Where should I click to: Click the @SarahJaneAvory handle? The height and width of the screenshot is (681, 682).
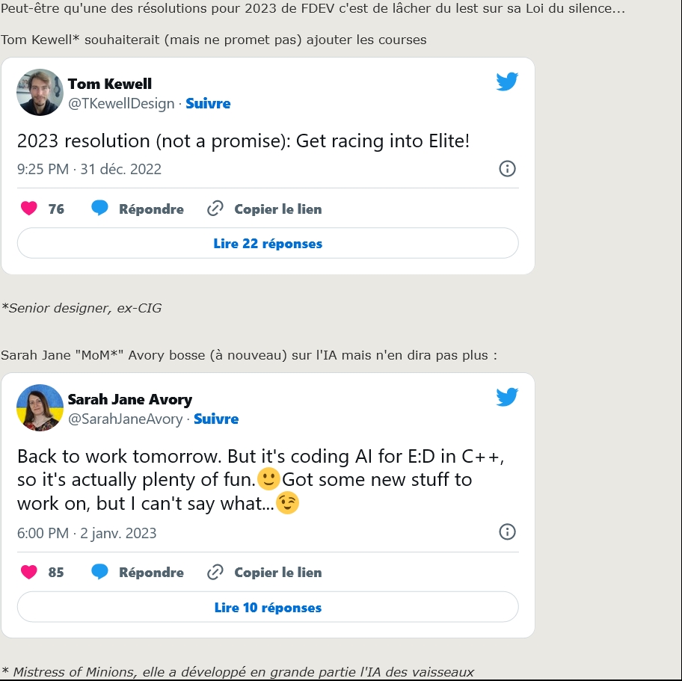(126, 419)
